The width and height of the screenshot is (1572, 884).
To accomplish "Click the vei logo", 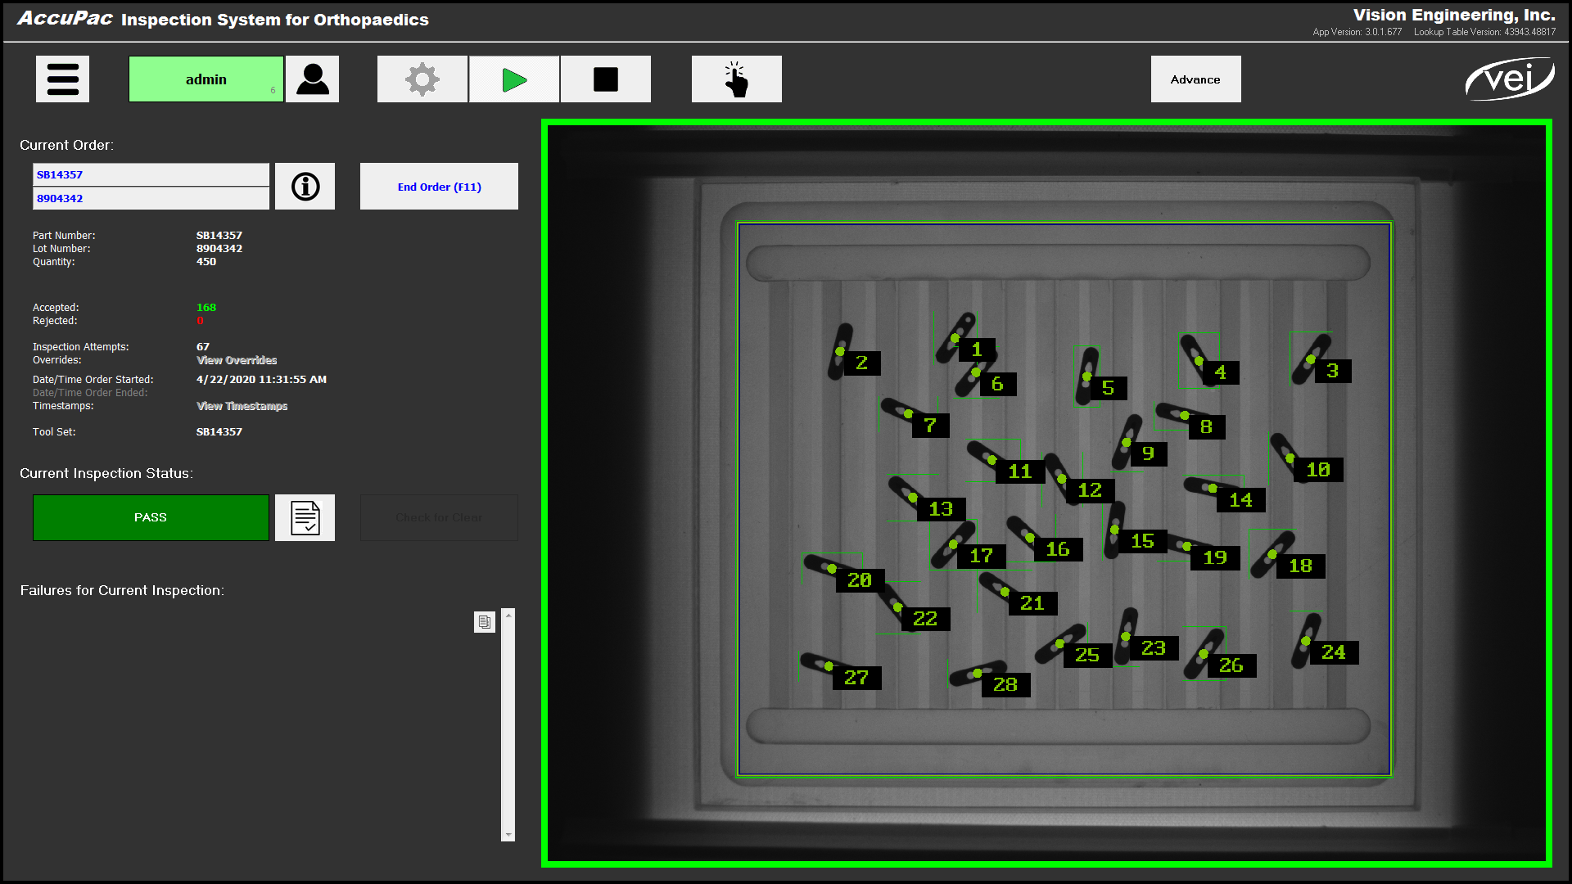I will pos(1510,79).
